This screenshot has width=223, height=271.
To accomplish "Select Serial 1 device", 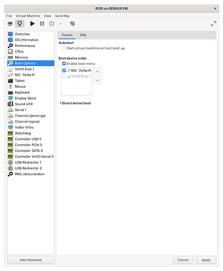I will click(x=31, y=110).
